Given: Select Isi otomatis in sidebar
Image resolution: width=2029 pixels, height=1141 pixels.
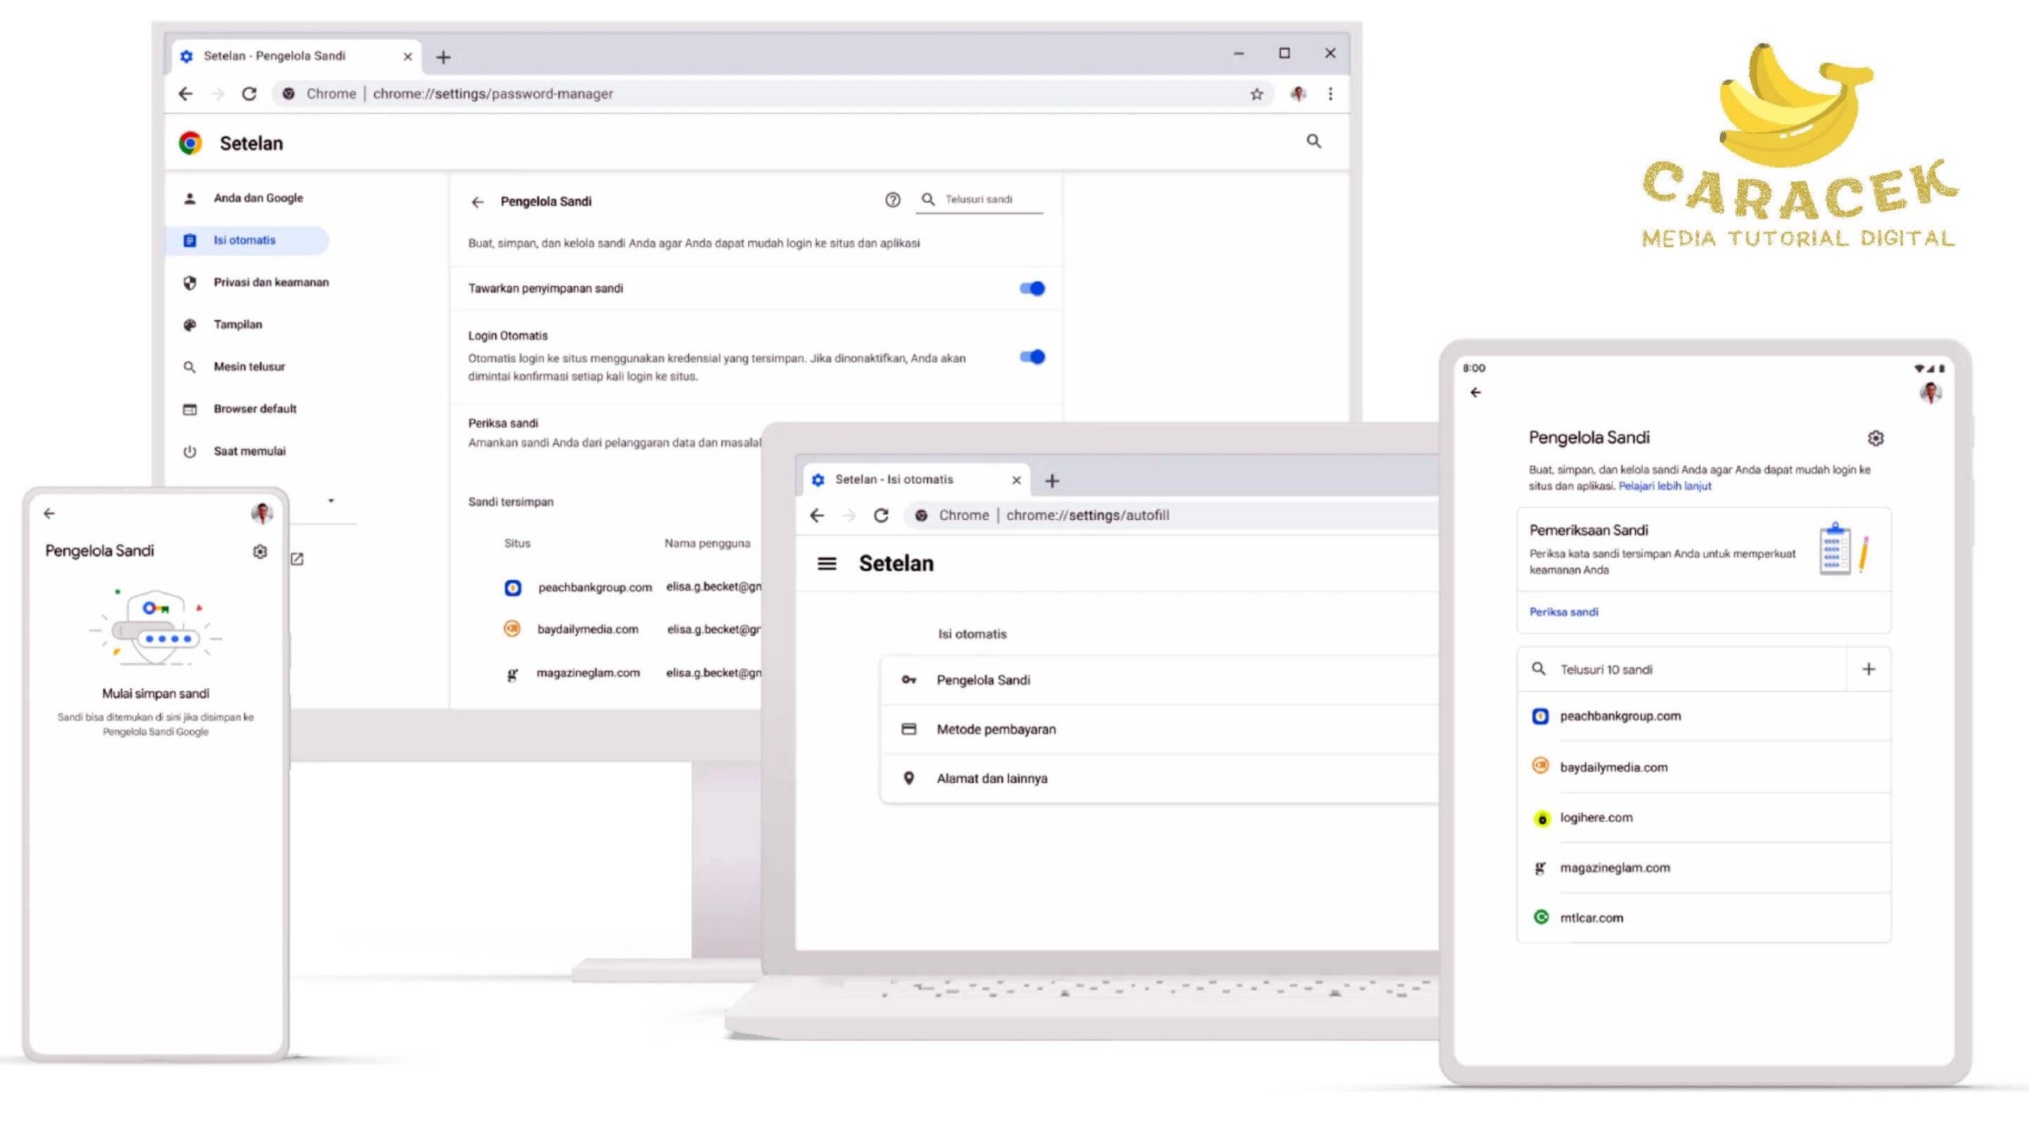Looking at the screenshot, I should point(247,240).
